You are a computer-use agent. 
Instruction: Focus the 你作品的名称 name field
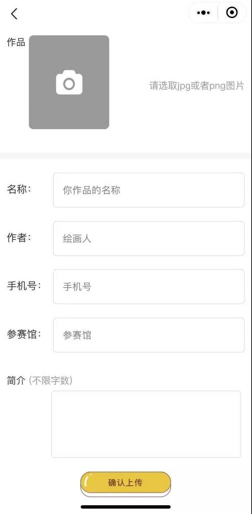click(x=149, y=190)
